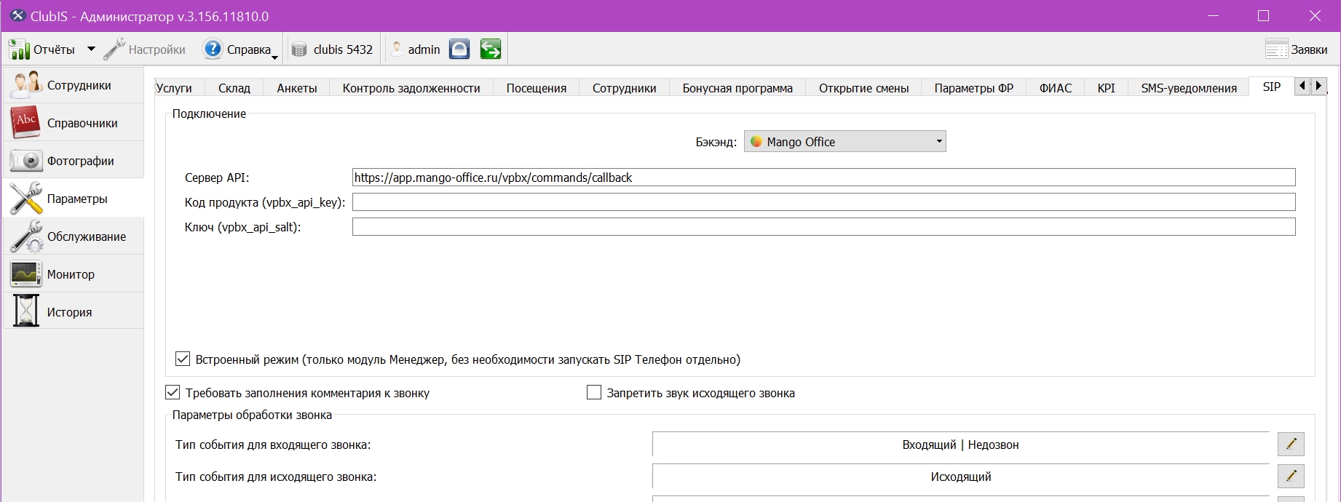The height and width of the screenshot is (502, 1341).
Task: Open Обслуживание maintenance section
Action: (x=74, y=236)
